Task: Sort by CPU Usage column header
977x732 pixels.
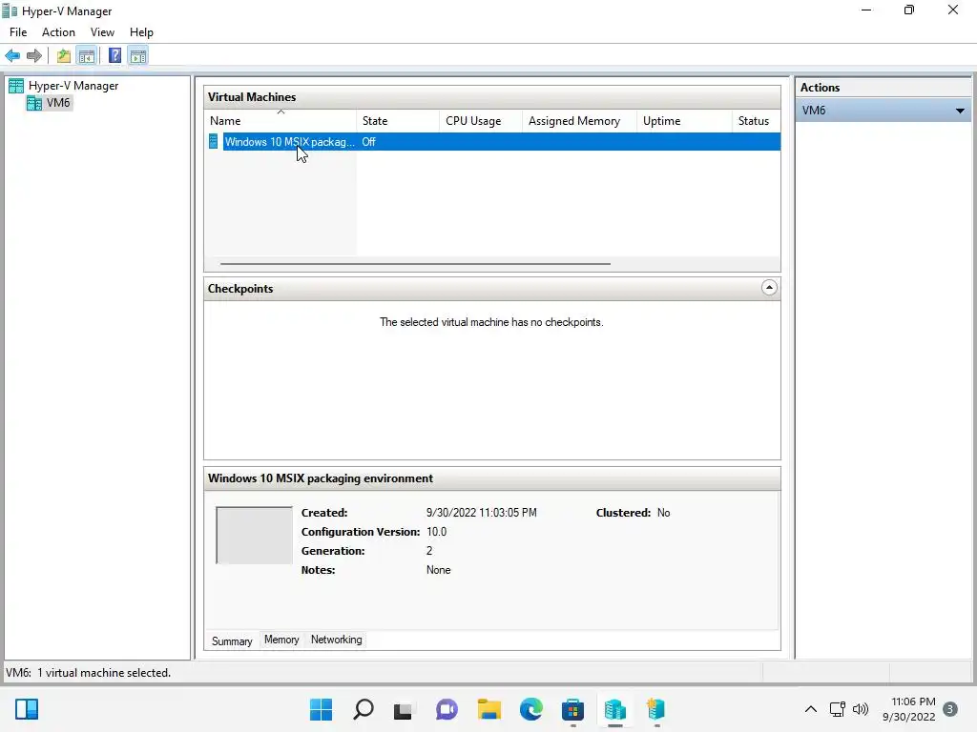Action: coord(481,121)
